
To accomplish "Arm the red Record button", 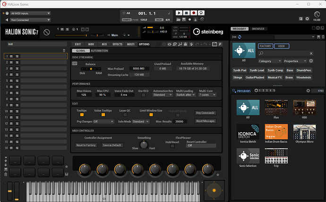I will click(x=194, y=13).
